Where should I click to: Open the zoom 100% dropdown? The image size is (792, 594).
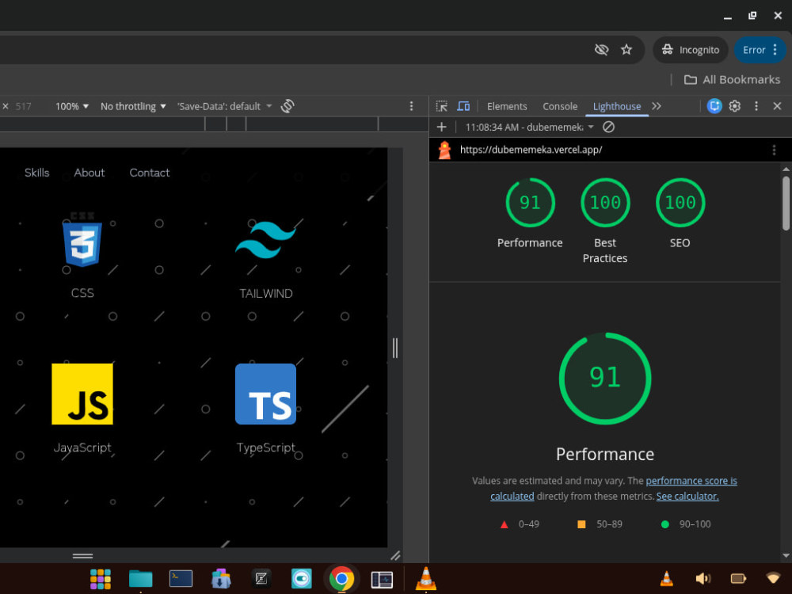click(x=72, y=107)
